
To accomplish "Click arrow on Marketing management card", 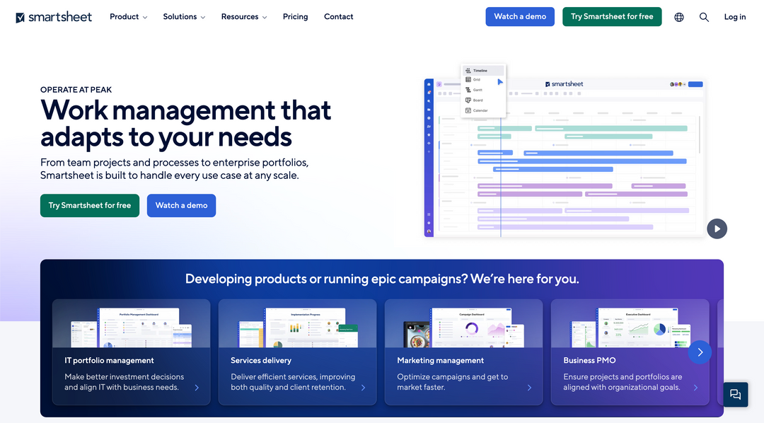I will (529, 388).
